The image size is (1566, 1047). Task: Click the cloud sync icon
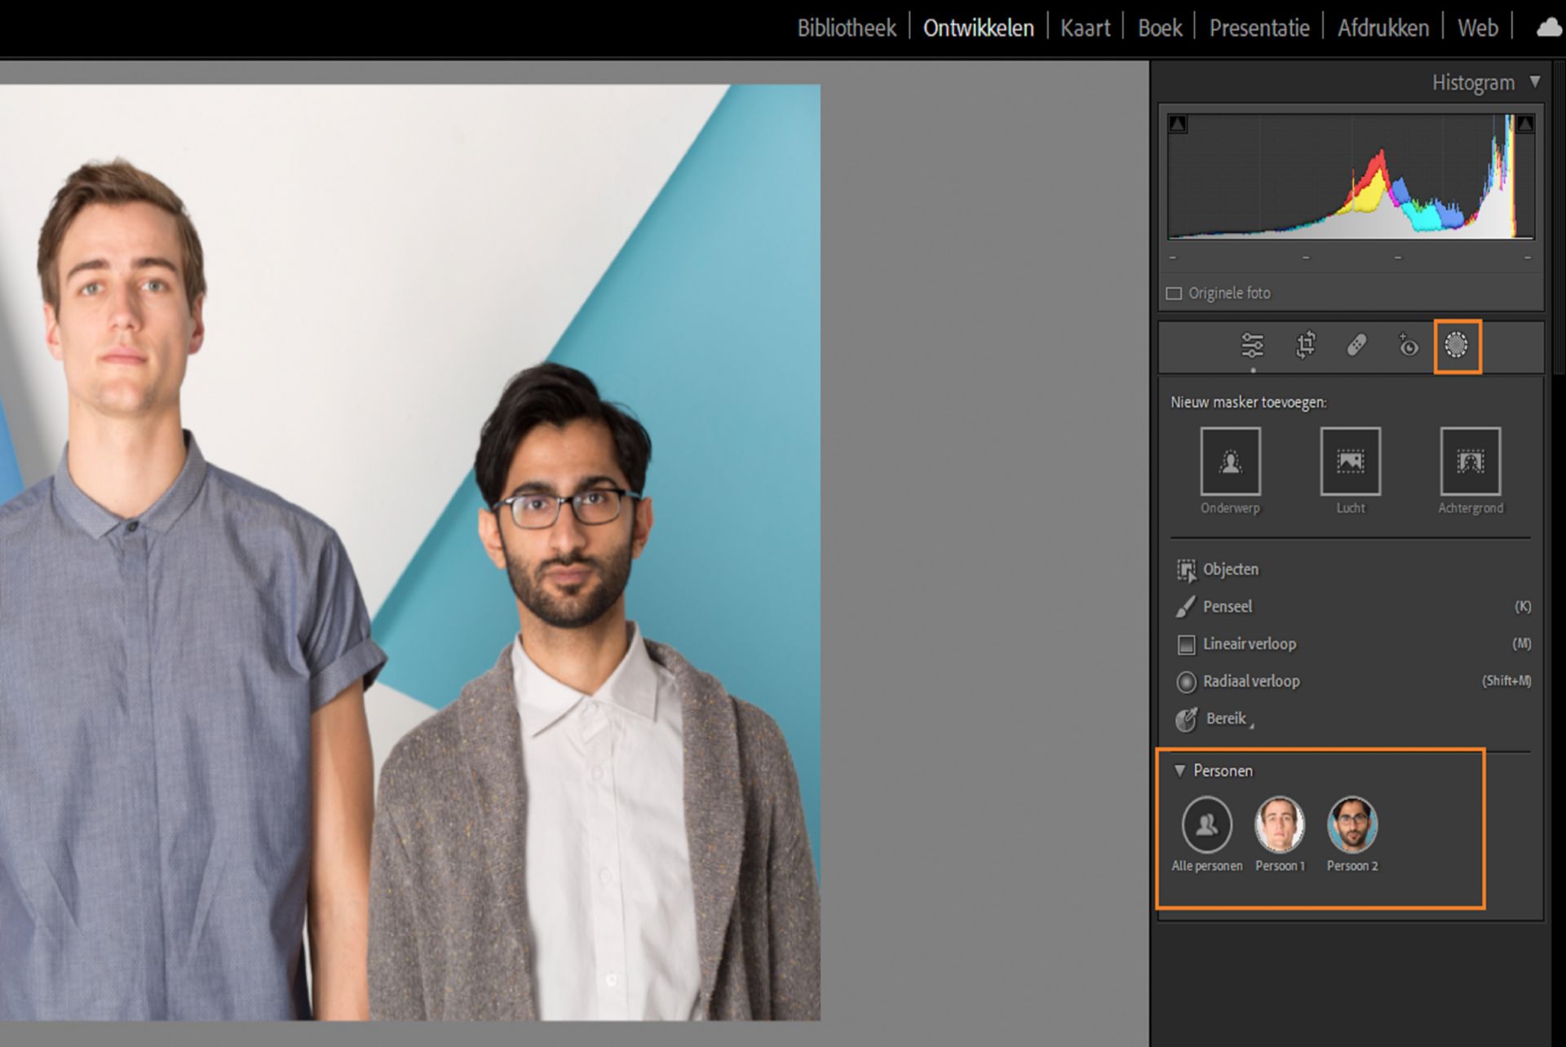coord(1548,29)
